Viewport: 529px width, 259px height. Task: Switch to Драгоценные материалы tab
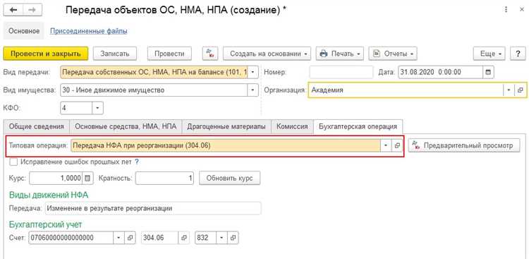(226, 126)
